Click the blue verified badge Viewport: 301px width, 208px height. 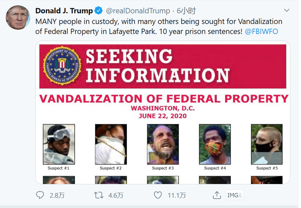[99, 11]
